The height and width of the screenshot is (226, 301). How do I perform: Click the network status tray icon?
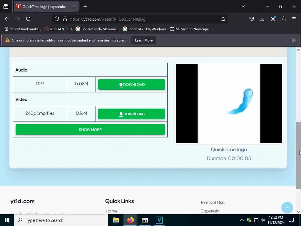[x=256, y=220]
